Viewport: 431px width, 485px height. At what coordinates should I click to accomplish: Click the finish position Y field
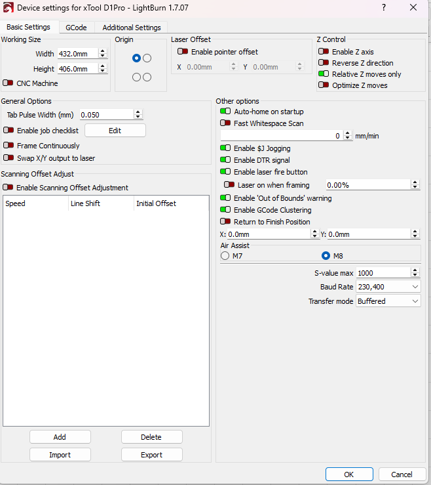pos(369,234)
